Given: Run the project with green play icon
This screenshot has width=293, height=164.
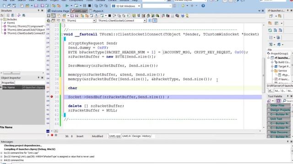Looking at the screenshot, I should [67, 6].
